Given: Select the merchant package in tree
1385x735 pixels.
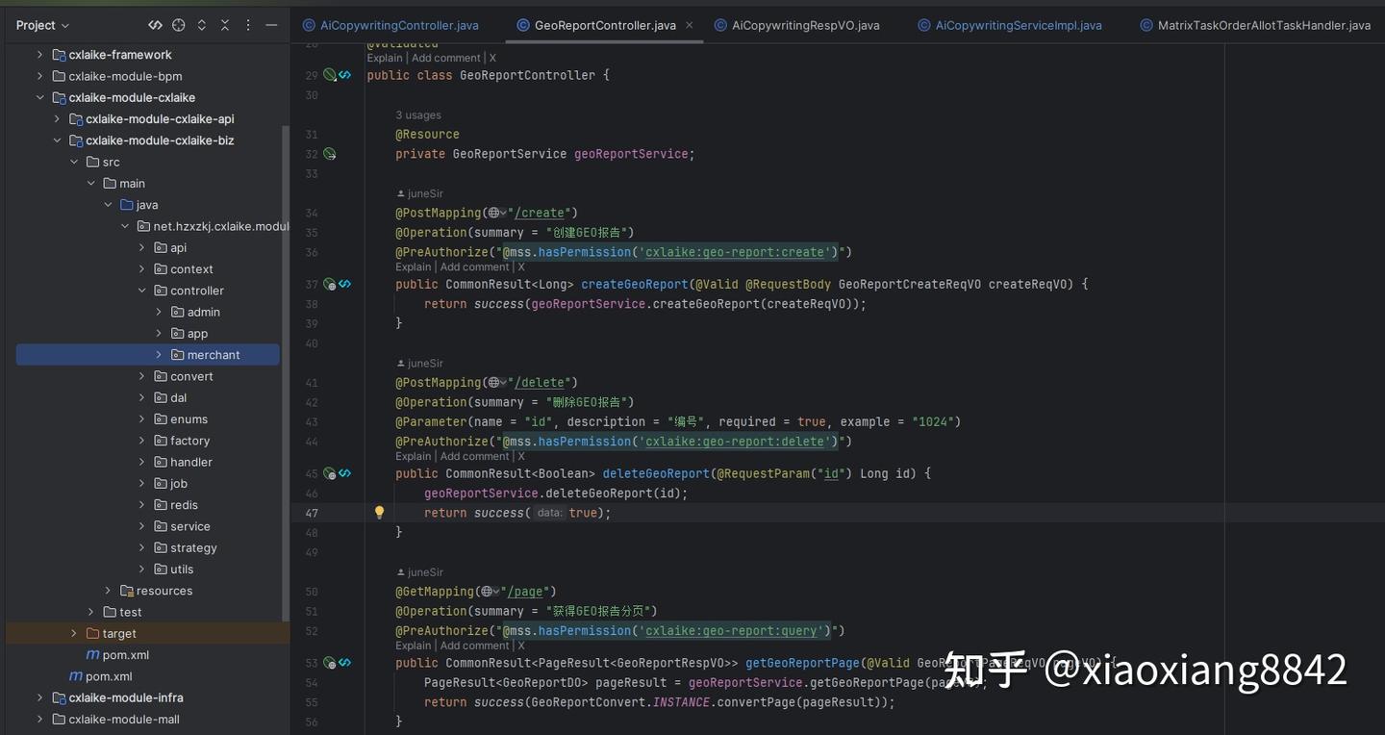Looking at the screenshot, I should [x=148, y=355].
